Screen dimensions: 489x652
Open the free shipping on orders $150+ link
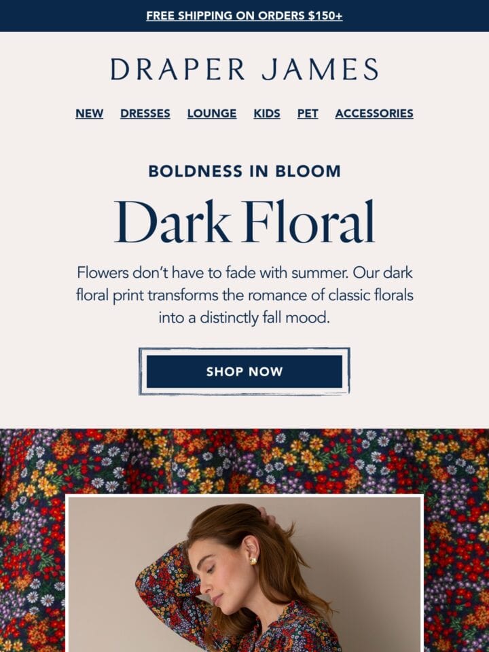[x=244, y=16]
